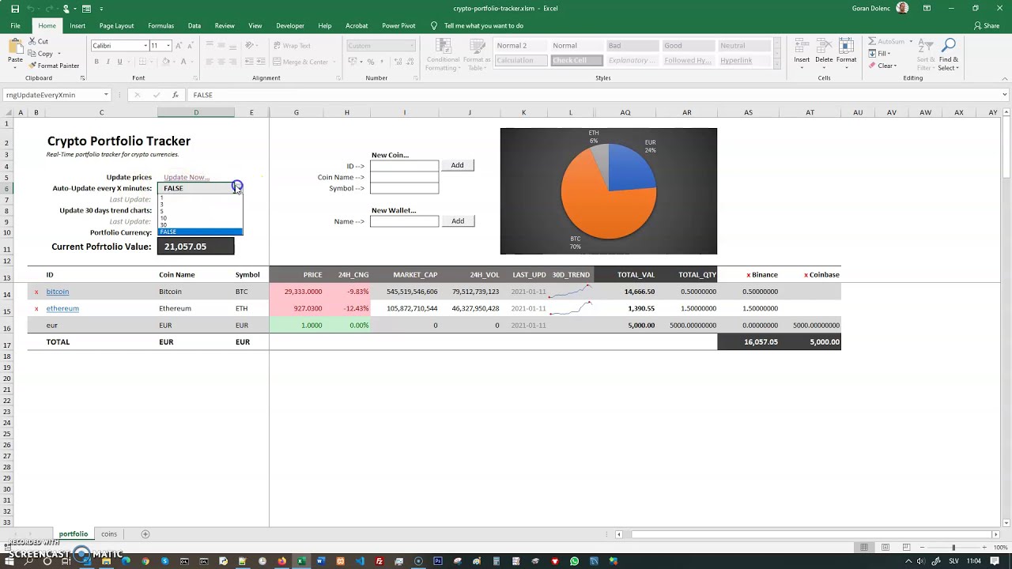Open the Name Box dropdown arrow
This screenshot has height=569, width=1012.
[x=106, y=95]
